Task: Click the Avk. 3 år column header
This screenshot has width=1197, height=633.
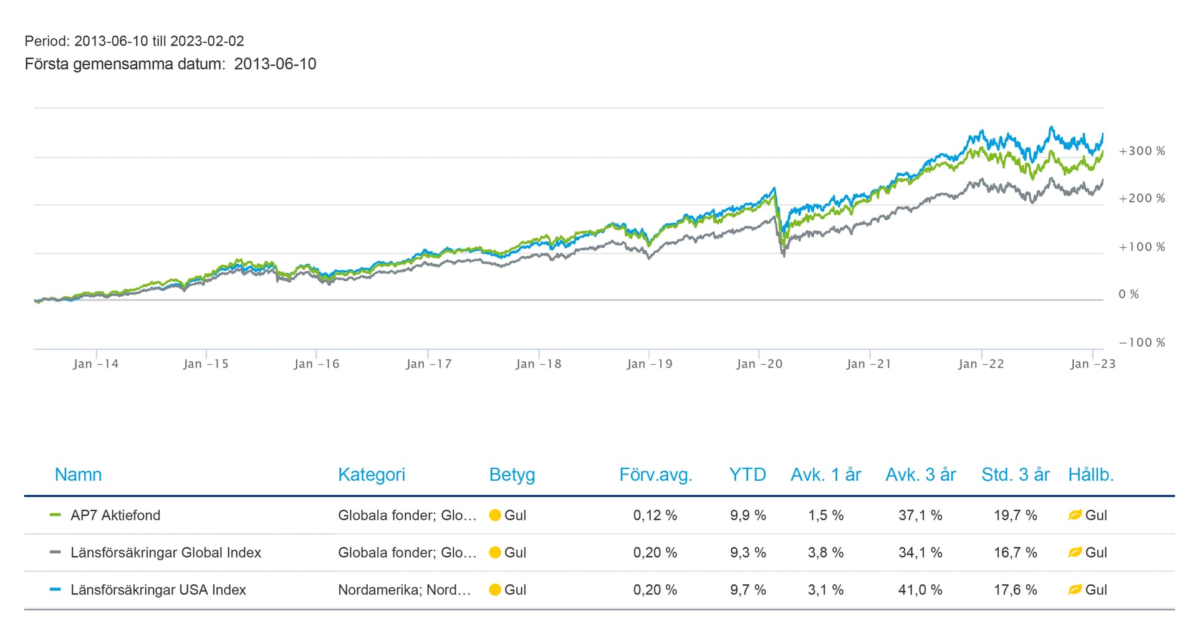Action: [920, 475]
